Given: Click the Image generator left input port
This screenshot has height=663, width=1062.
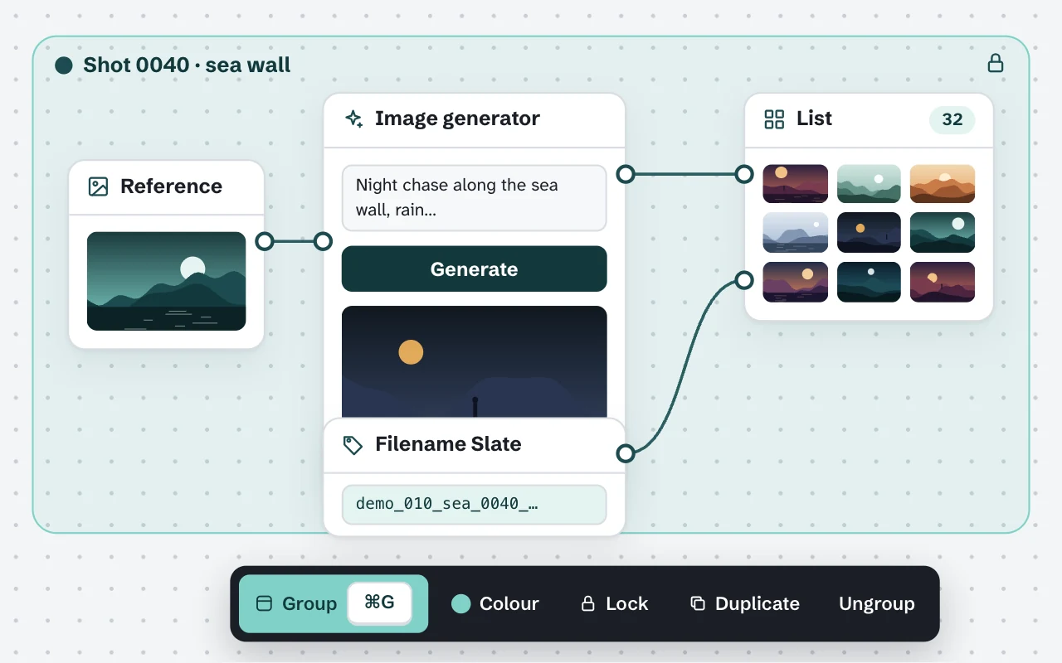Looking at the screenshot, I should coord(323,241).
